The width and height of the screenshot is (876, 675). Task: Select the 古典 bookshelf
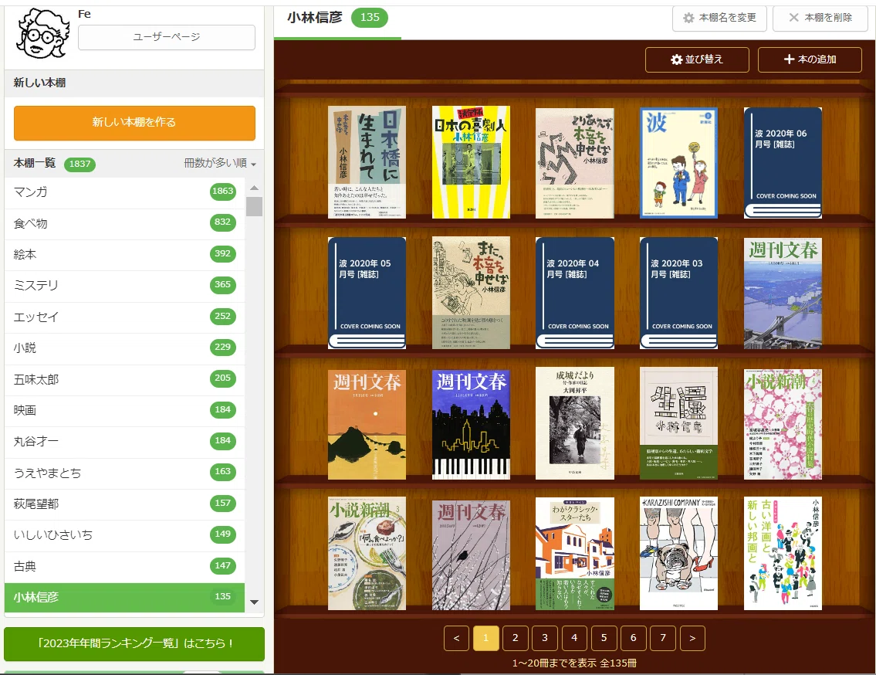click(x=124, y=567)
